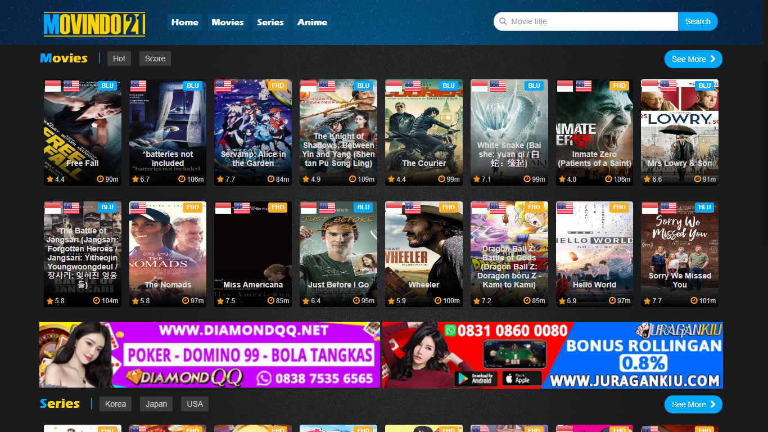Click the star rating 7.5 on Miss Americana
768x432 pixels.
[x=226, y=301]
